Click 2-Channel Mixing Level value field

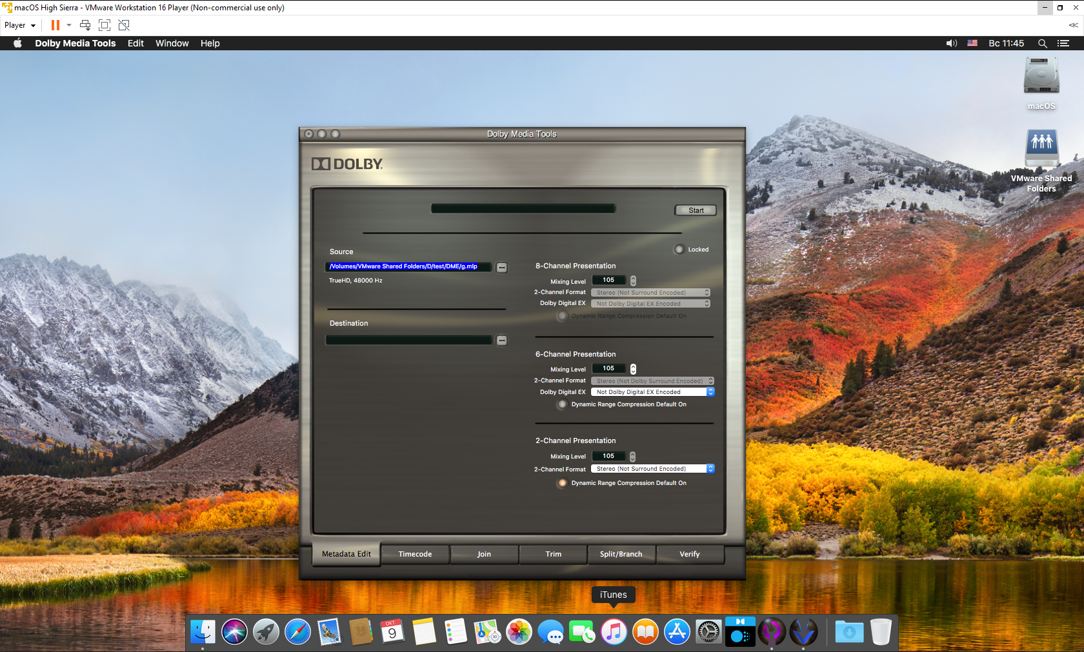point(608,456)
